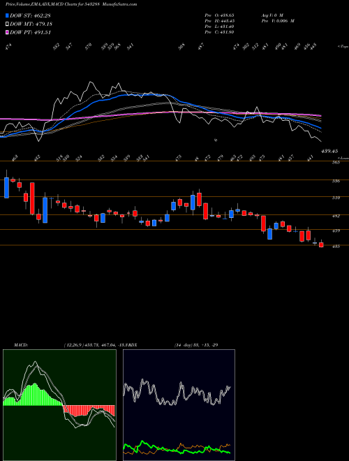Click the ADX 14 day values label
Viewport: 349px width, 461px height.
coord(196,345)
